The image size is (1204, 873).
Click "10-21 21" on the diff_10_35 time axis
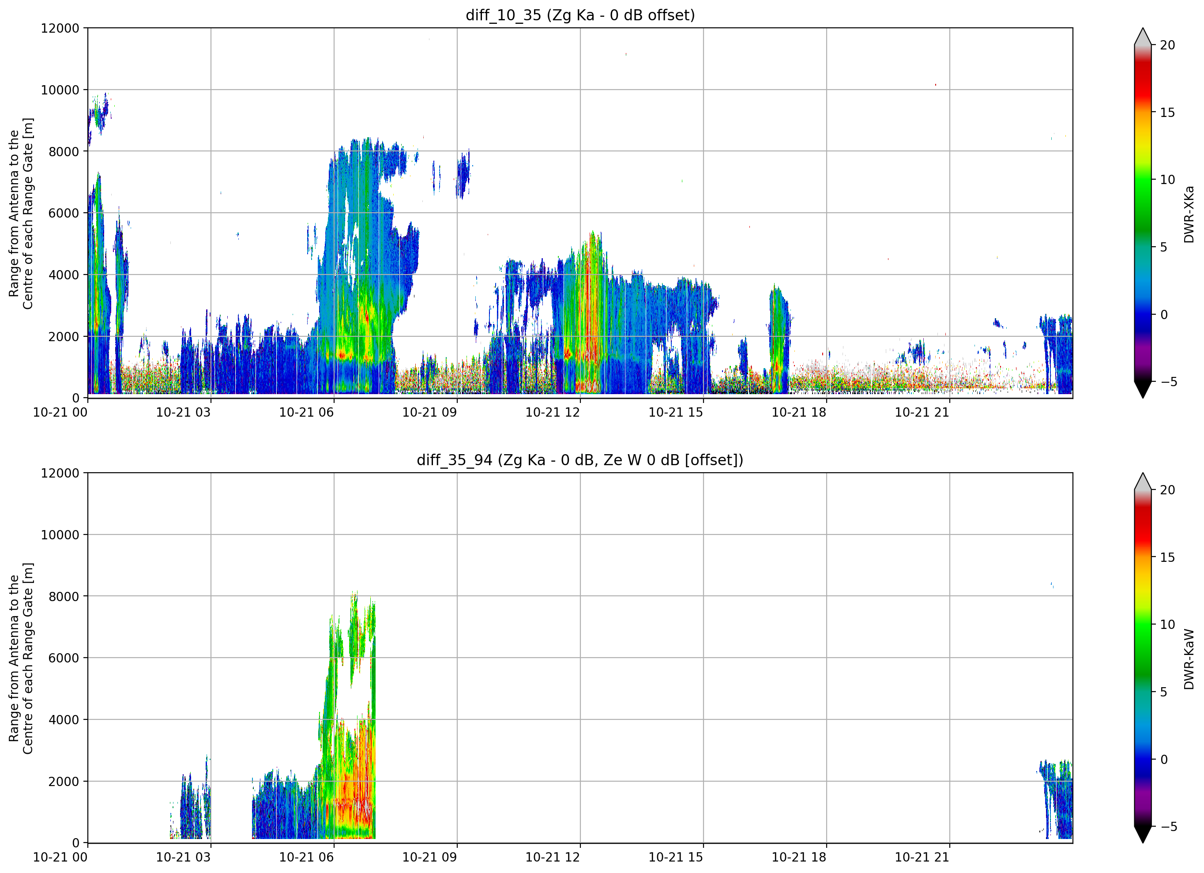coord(923,413)
